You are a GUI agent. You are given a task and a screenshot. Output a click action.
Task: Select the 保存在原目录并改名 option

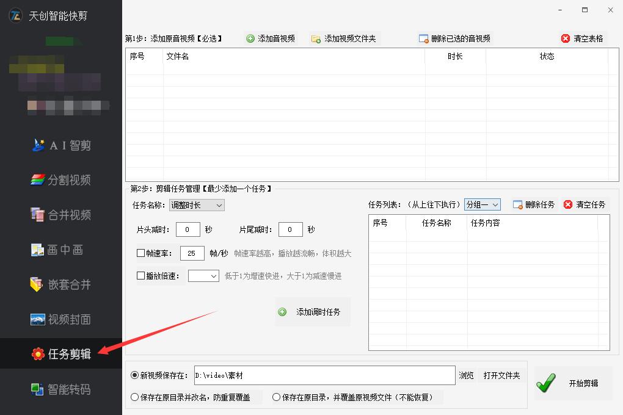click(134, 397)
